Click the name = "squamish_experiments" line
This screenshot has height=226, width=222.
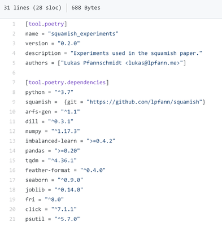click(72, 34)
